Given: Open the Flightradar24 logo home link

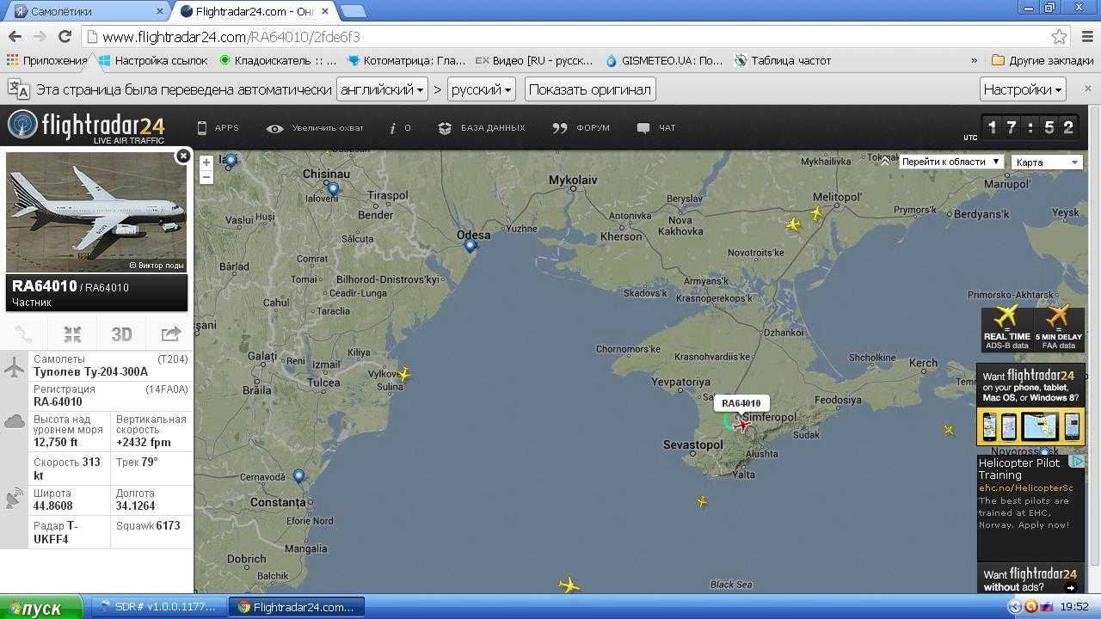Looking at the screenshot, I should pos(86,127).
